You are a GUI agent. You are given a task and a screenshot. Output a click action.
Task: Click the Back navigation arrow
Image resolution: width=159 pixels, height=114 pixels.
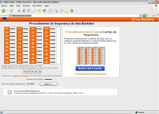[x=3, y=11]
